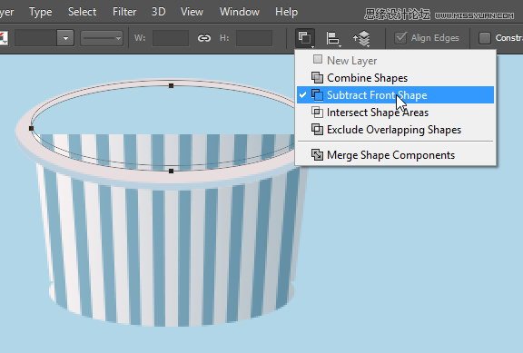Open the Help menu
This screenshot has height=353, width=523.
click(287, 12)
